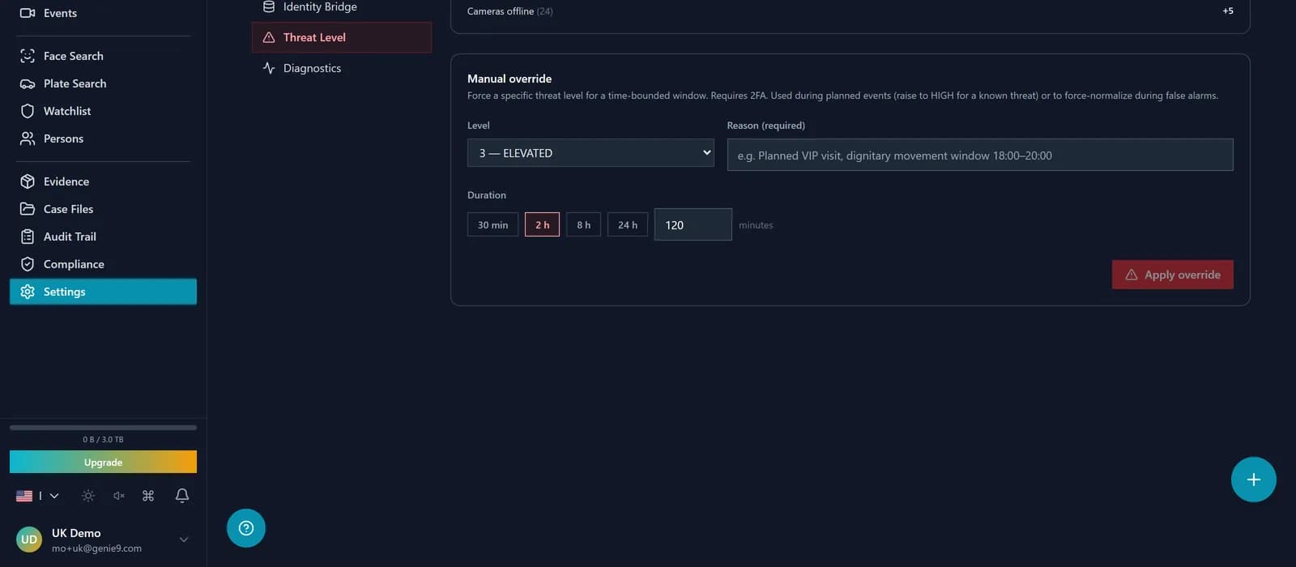Open notifications bell icon
The width and height of the screenshot is (1296, 567).
pos(182,496)
